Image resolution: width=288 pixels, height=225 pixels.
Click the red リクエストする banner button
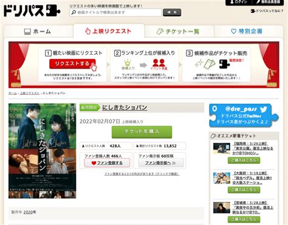(72, 64)
